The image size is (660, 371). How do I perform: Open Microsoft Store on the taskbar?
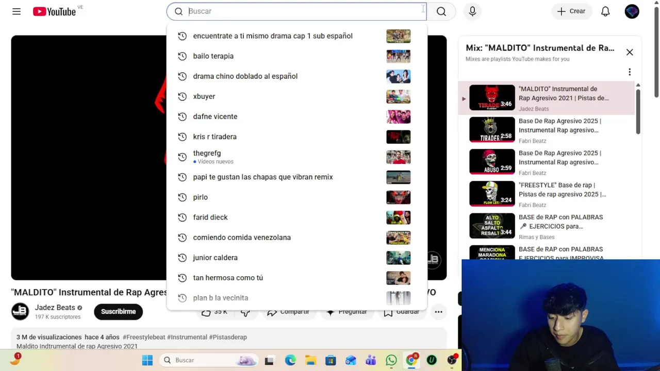331,360
